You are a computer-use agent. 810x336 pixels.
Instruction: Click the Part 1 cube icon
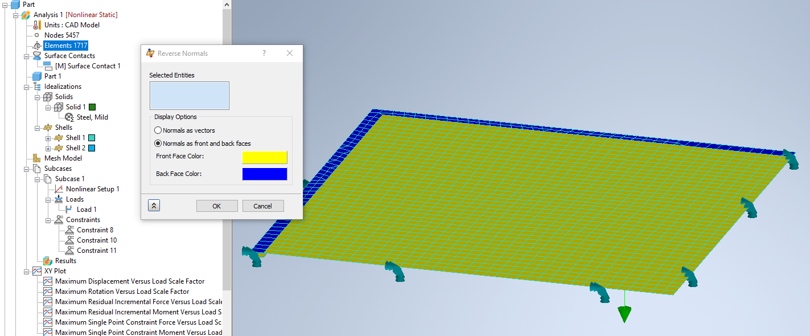tap(38, 76)
